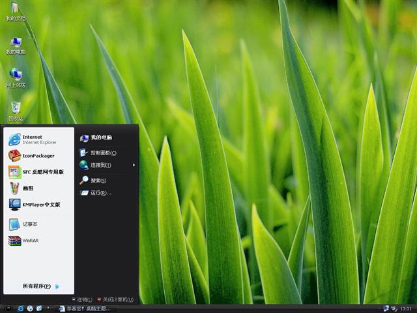
Task: Open IconPackager from start menu
Action: [39, 156]
